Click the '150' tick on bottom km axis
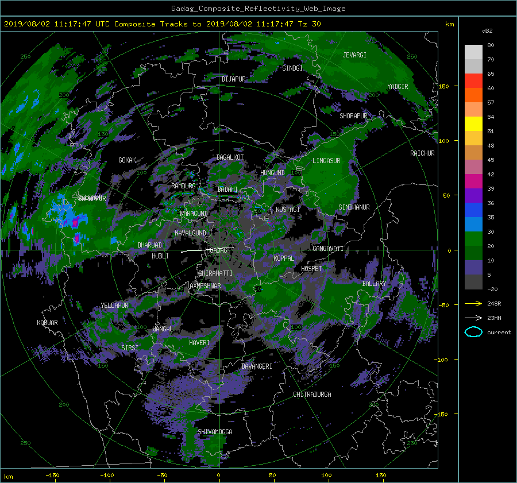 pos(381,475)
